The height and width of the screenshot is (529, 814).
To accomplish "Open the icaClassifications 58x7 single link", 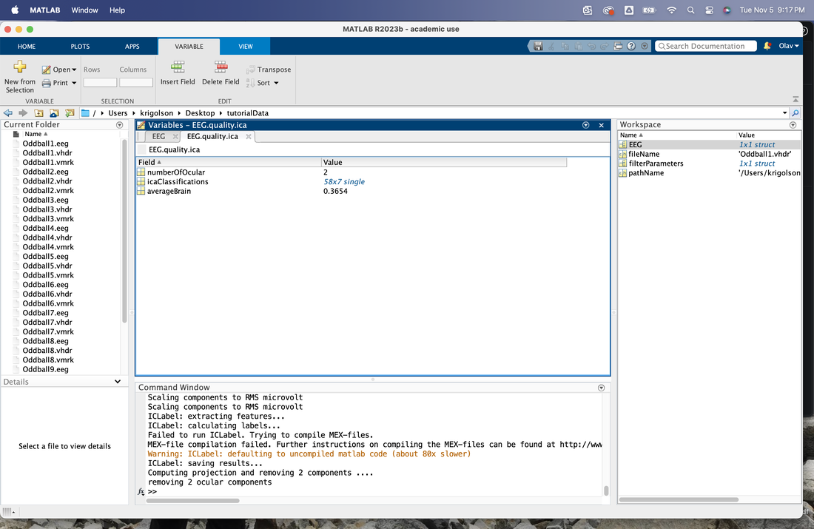I will (344, 182).
